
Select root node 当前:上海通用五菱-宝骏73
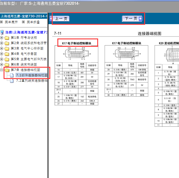(26, 32)
